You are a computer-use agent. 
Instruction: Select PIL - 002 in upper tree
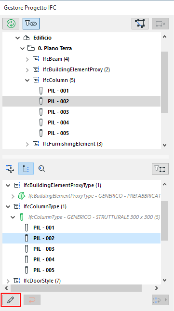(x=81, y=101)
